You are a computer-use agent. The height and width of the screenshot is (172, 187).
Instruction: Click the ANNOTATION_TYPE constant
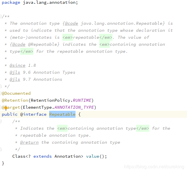pyautogui.click(x=74, y=107)
